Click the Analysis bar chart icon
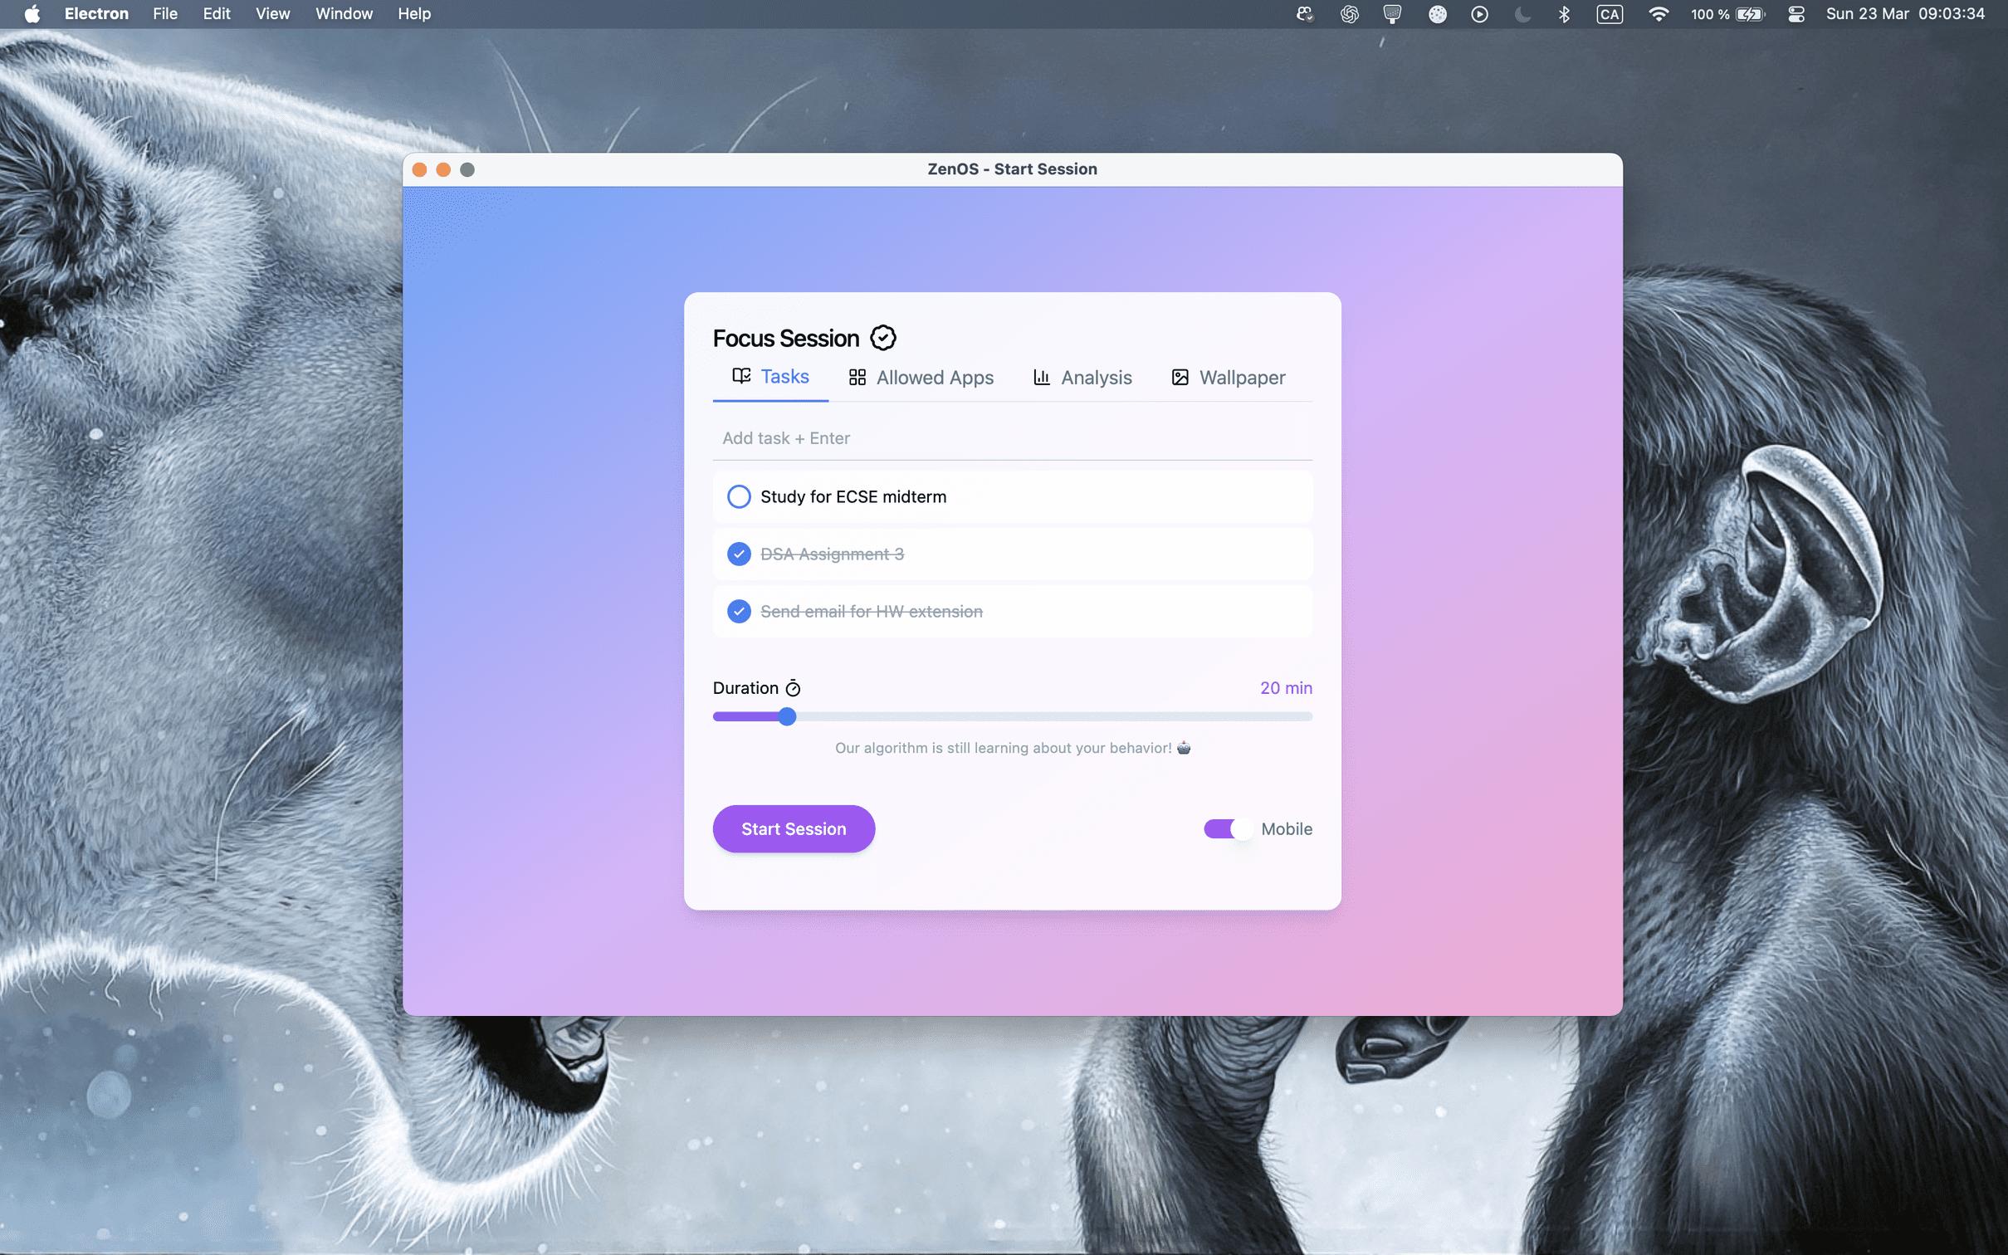The image size is (2008, 1255). coord(1041,378)
